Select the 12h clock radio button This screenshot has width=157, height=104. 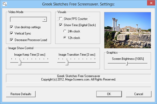[x=65, y=38]
